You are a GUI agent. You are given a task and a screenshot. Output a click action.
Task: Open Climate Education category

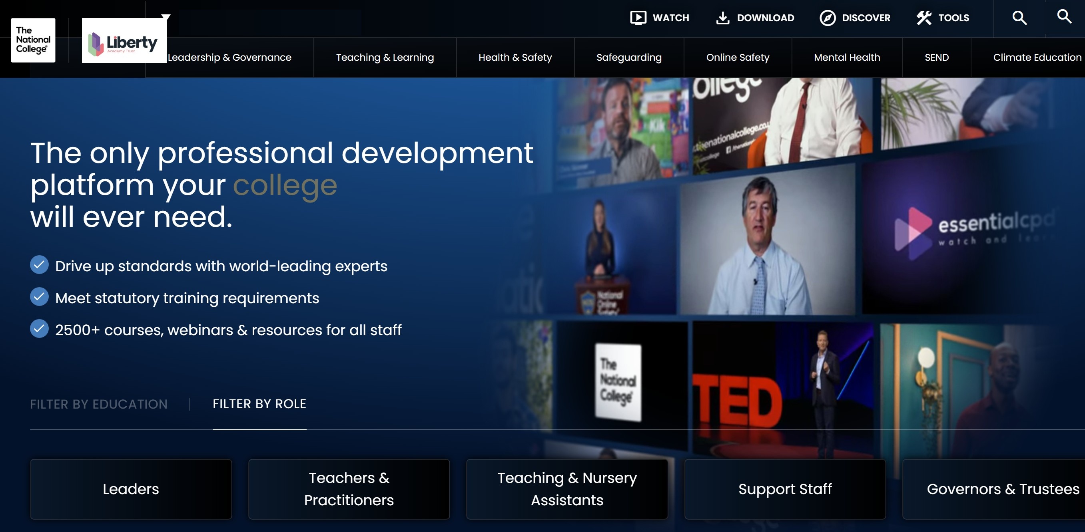click(1037, 57)
